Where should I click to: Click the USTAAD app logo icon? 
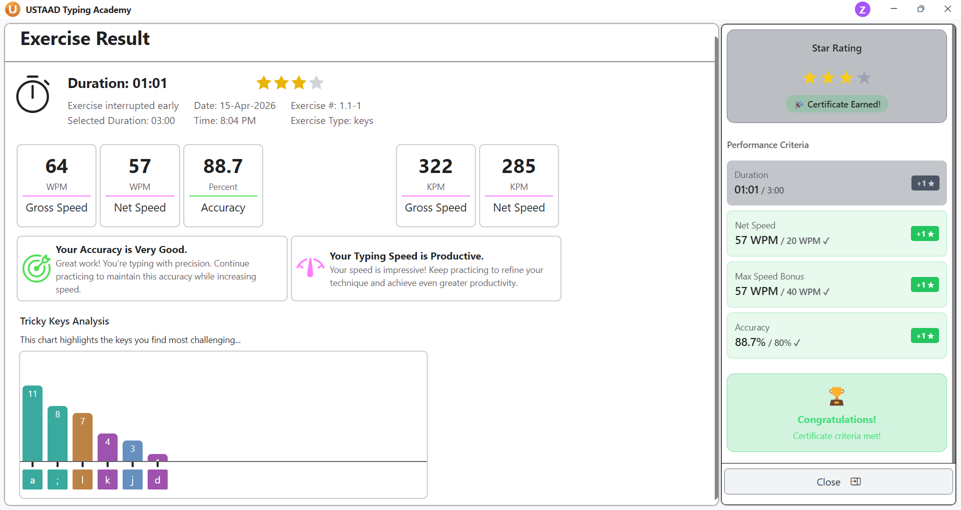[x=12, y=9]
